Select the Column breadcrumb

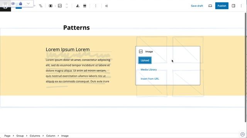(x=51, y=136)
